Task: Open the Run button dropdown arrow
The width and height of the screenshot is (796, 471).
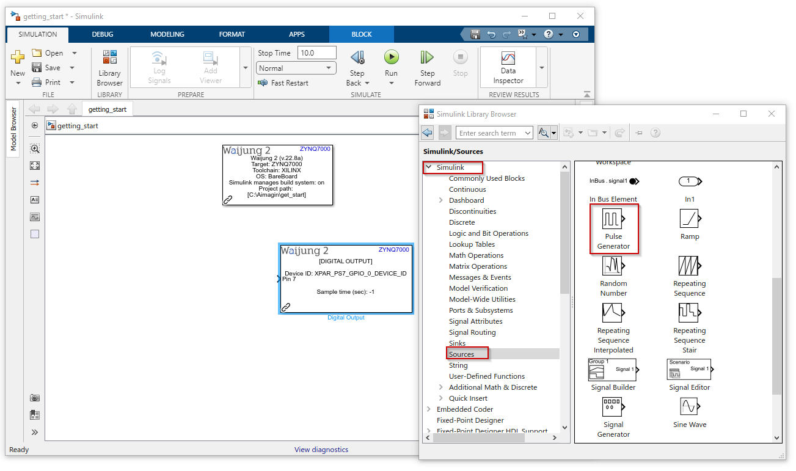Action: coord(391,83)
